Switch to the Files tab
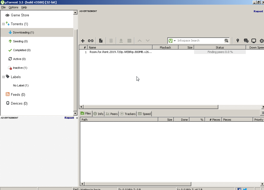Viewport: 264px width, 190px height. coord(86,113)
